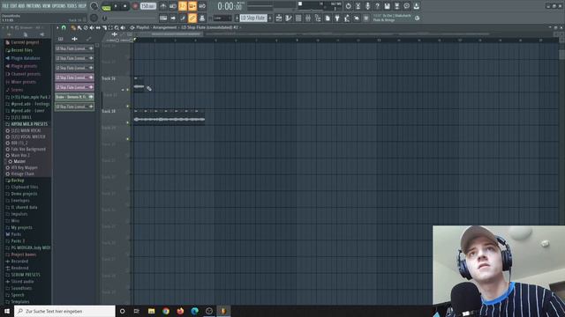Open the OPTIONS menu
This screenshot has width=565, height=317.
coord(59,6)
